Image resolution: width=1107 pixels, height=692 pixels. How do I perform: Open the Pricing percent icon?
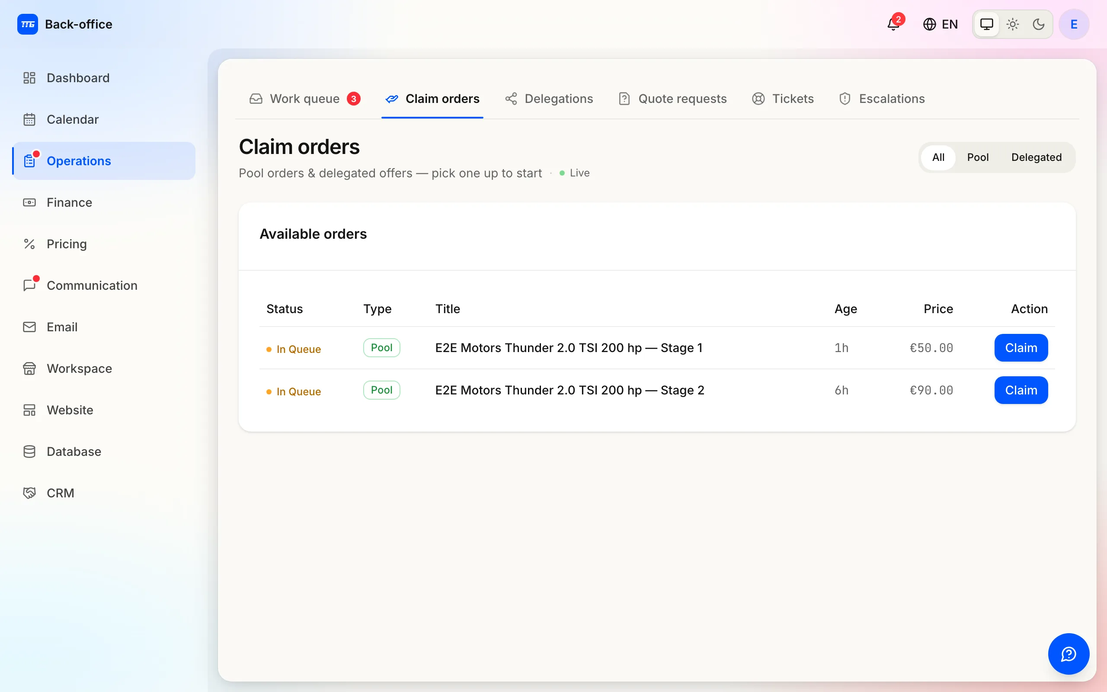(29, 244)
